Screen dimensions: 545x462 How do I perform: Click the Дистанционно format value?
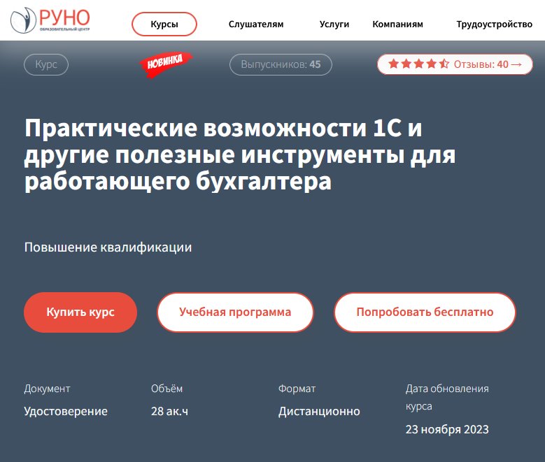click(319, 411)
